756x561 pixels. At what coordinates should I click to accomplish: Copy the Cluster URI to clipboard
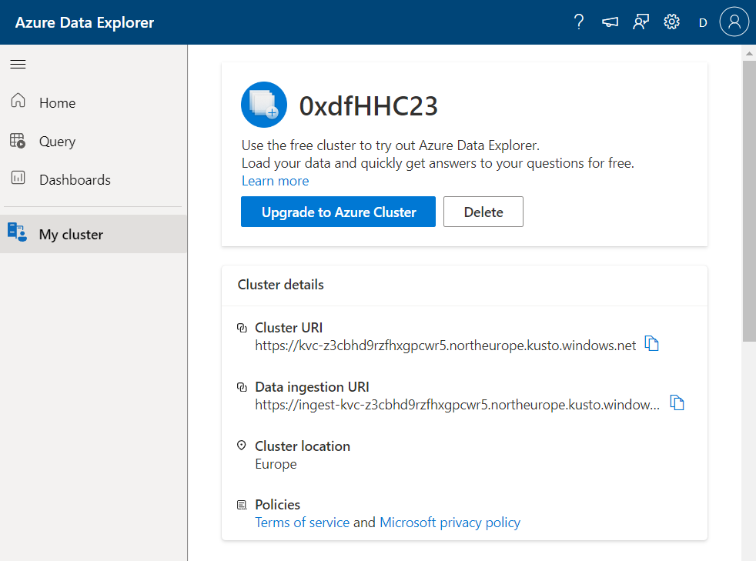tap(652, 344)
